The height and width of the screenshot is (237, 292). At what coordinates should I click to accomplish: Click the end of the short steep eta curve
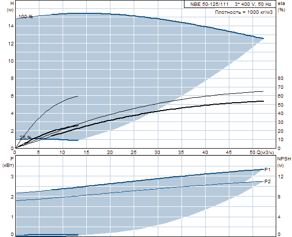coord(77,96)
